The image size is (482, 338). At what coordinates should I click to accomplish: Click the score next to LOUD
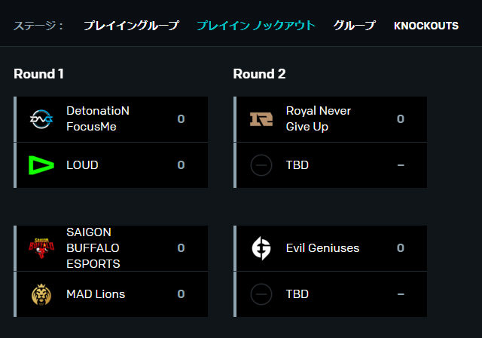coord(181,165)
